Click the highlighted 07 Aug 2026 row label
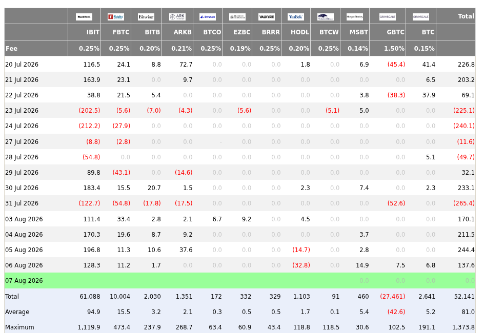 [x=24, y=281]
